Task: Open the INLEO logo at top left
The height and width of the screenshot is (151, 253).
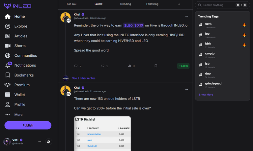Action: [x=17, y=6]
